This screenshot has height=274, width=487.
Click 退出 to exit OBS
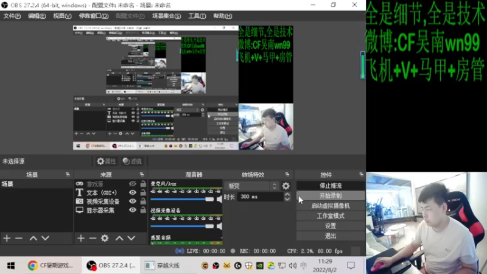coord(331,236)
